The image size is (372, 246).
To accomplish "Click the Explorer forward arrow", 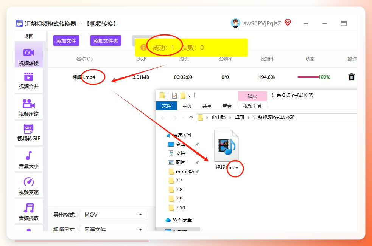I will point(174,118).
